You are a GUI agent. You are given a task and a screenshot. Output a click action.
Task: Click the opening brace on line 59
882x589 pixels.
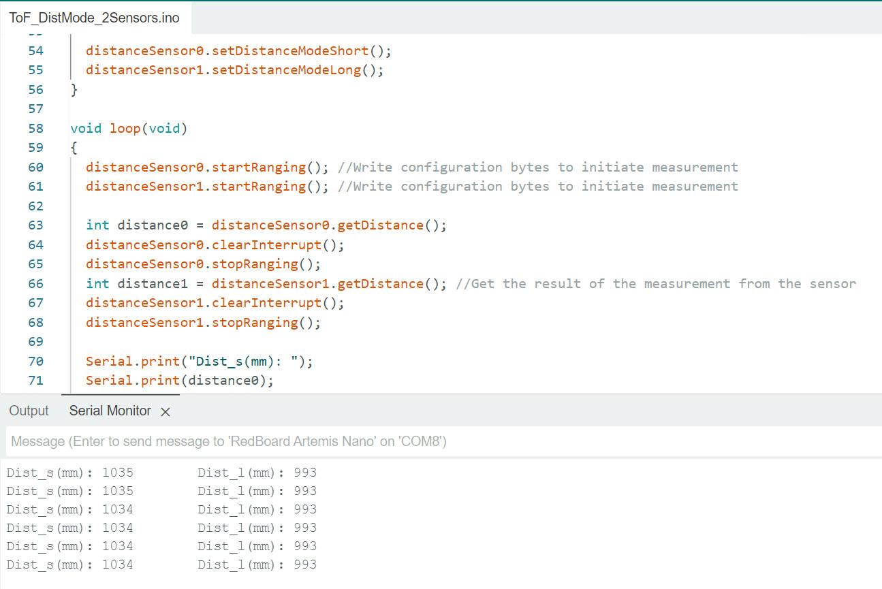pyautogui.click(x=74, y=148)
